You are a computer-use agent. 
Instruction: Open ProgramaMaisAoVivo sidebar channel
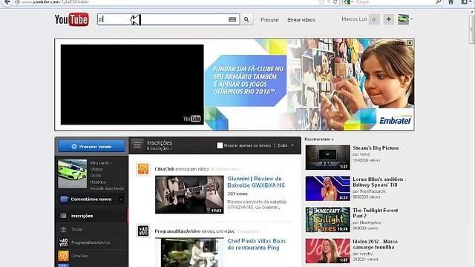pyautogui.click(x=91, y=243)
